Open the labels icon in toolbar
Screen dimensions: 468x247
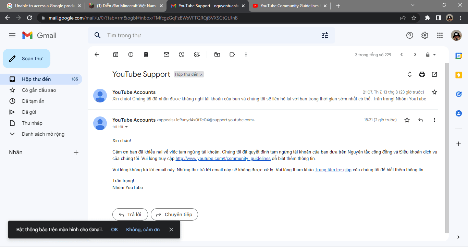click(x=232, y=54)
